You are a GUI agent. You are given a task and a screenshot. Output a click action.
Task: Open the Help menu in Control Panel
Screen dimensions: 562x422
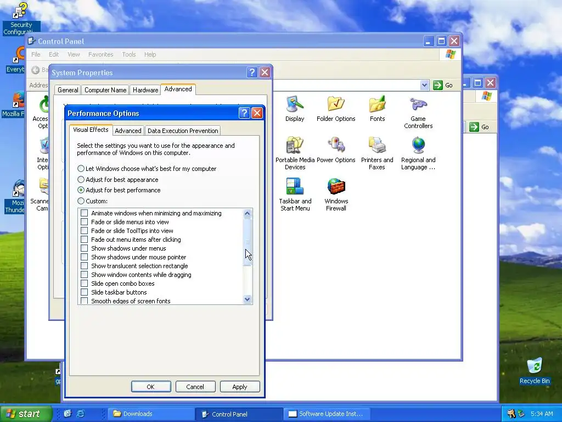pos(150,54)
